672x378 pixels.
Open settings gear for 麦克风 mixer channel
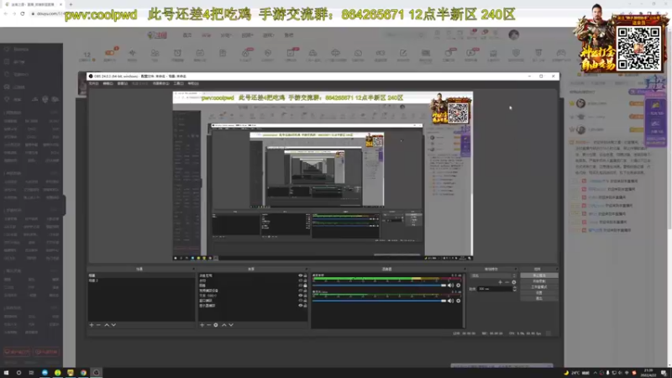pos(458,301)
